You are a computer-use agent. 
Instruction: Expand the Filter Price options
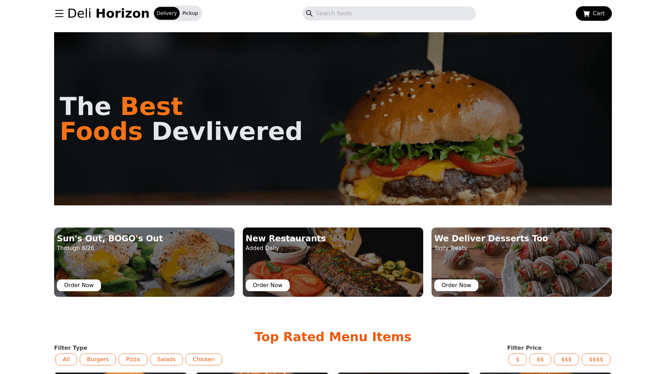pyautogui.click(x=524, y=348)
